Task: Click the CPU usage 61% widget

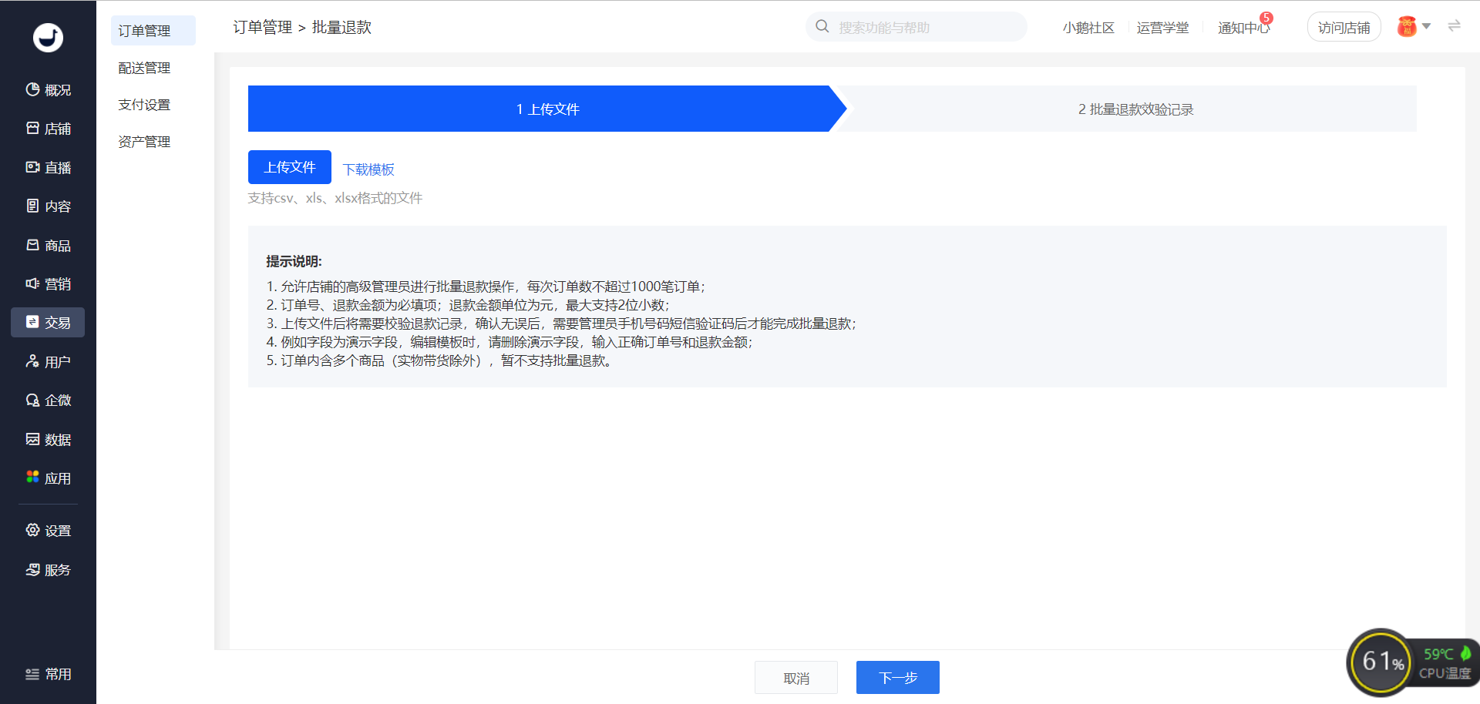Action: [1382, 662]
